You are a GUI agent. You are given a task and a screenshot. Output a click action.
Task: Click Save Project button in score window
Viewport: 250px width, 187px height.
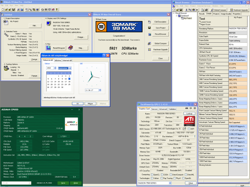(x=160, y=28)
